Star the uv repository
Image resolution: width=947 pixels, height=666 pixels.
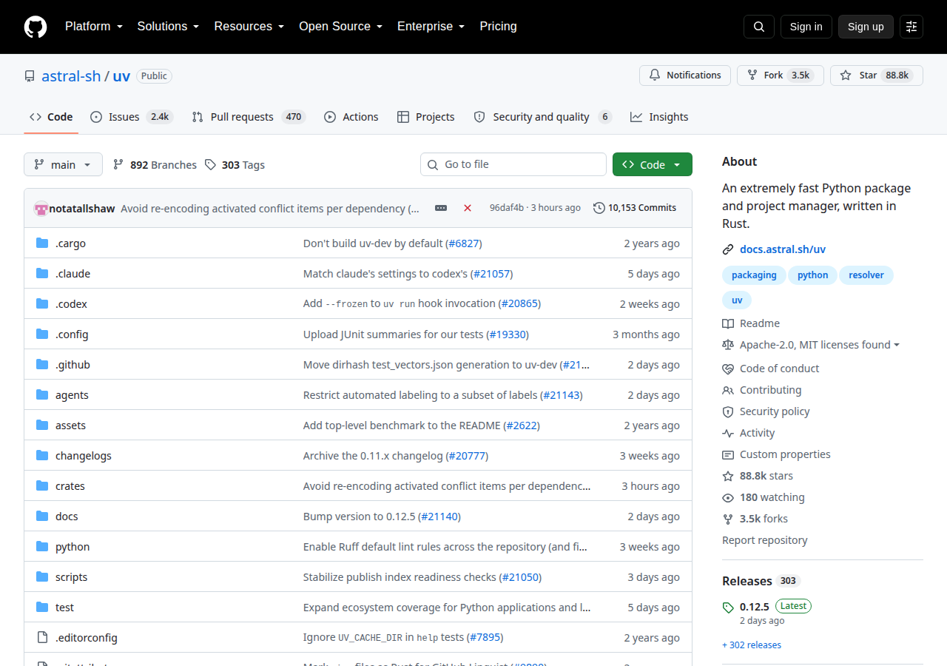point(877,75)
